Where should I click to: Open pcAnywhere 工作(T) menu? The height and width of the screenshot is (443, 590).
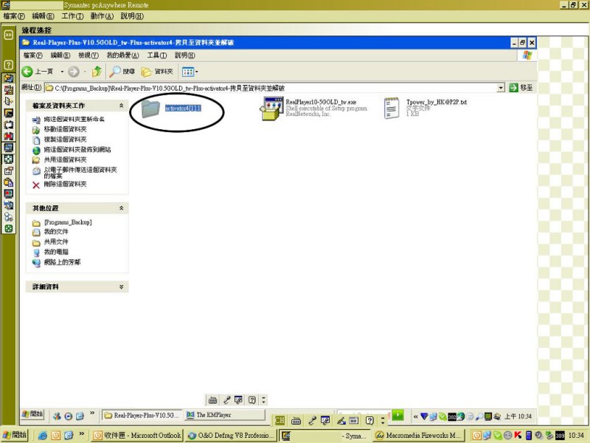(x=72, y=16)
